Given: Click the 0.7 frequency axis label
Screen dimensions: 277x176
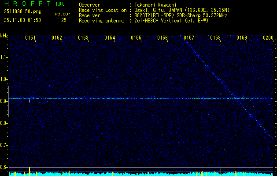Looking at the screenshot, I should click(x=3, y=145).
